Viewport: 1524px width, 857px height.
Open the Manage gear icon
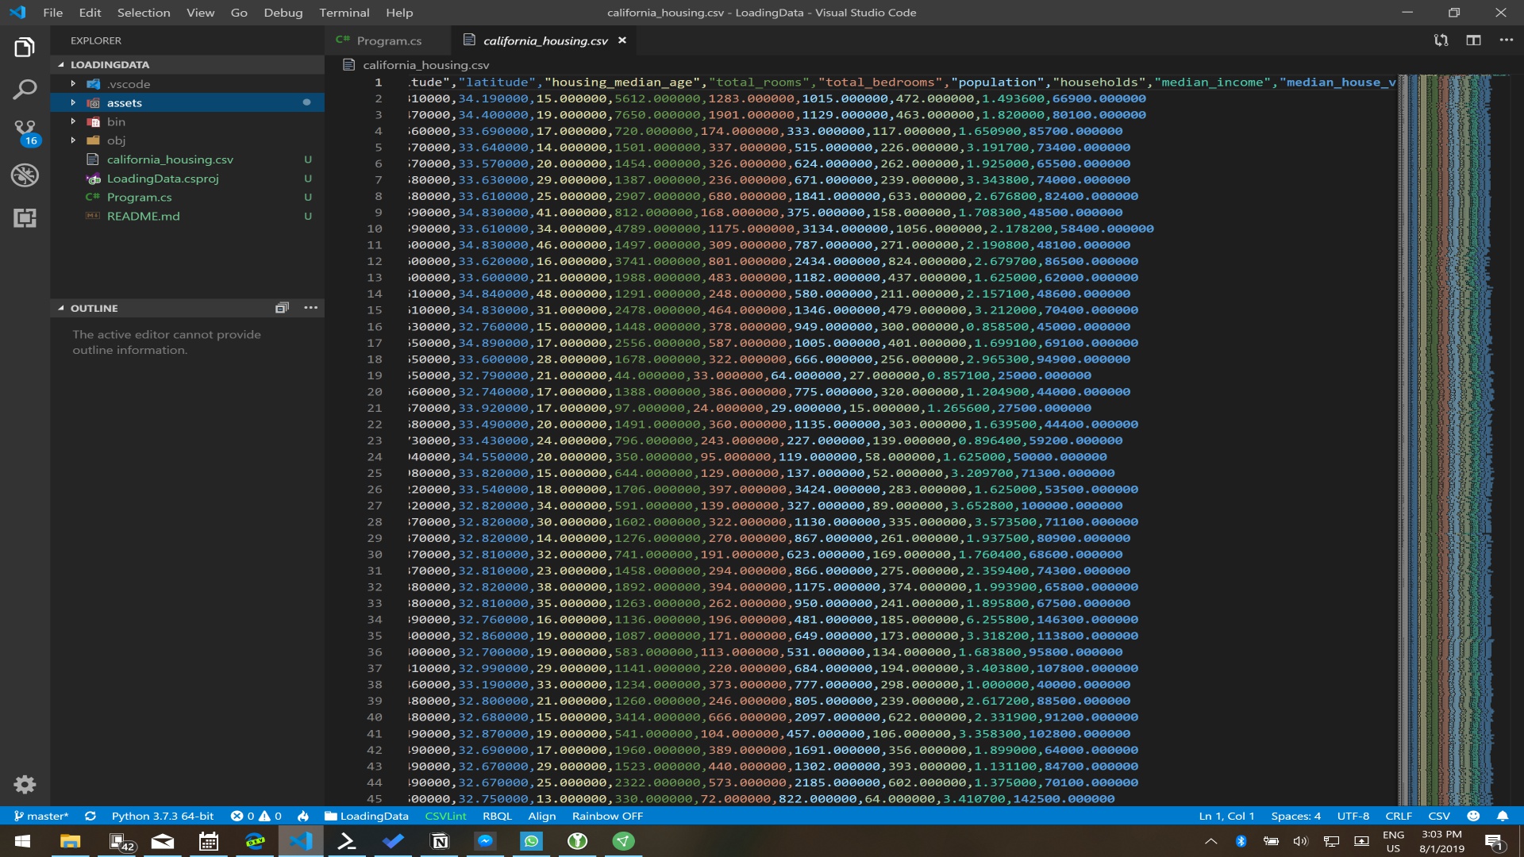pyautogui.click(x=25, y=784)
